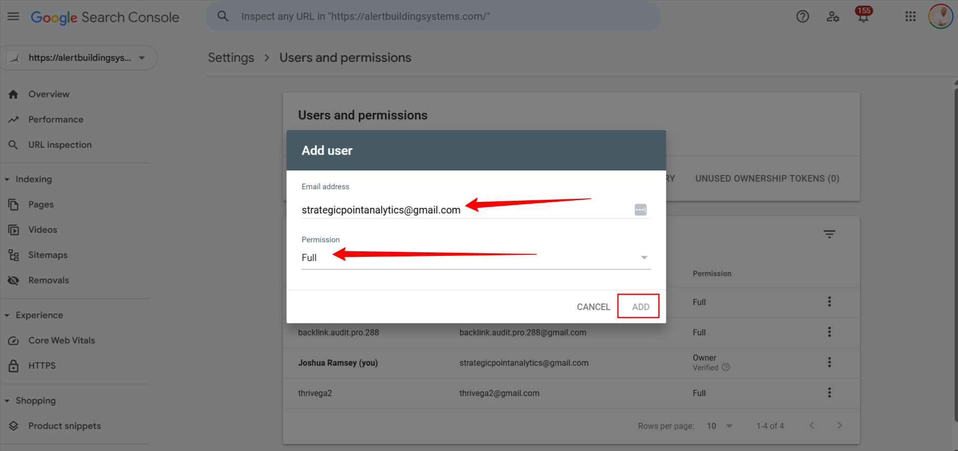The height and width of the screenshot is (451, 958).
Task: Open Performance in the sidebar
Action: 56,119
